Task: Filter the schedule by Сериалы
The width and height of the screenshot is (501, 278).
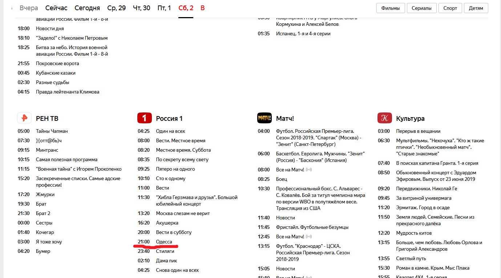Action: [x=421, y=8]
